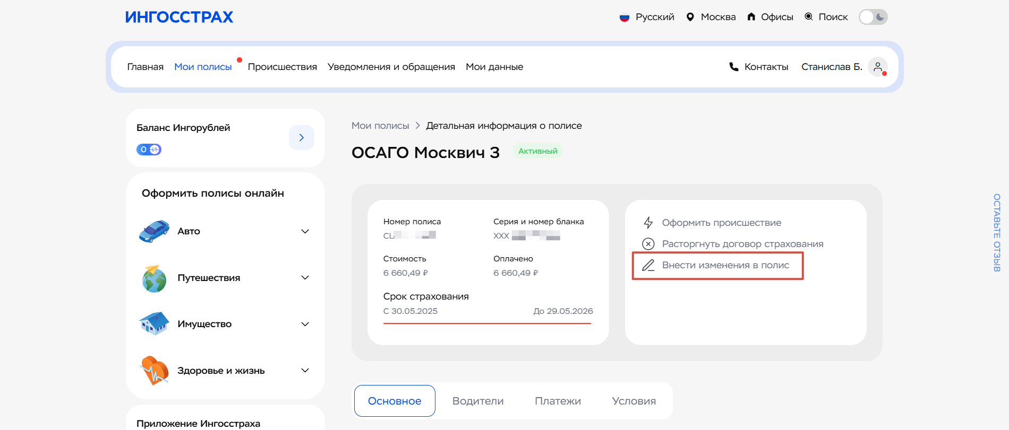
Task: Open Мои полисы navigation item
Action: click(203, 67)
